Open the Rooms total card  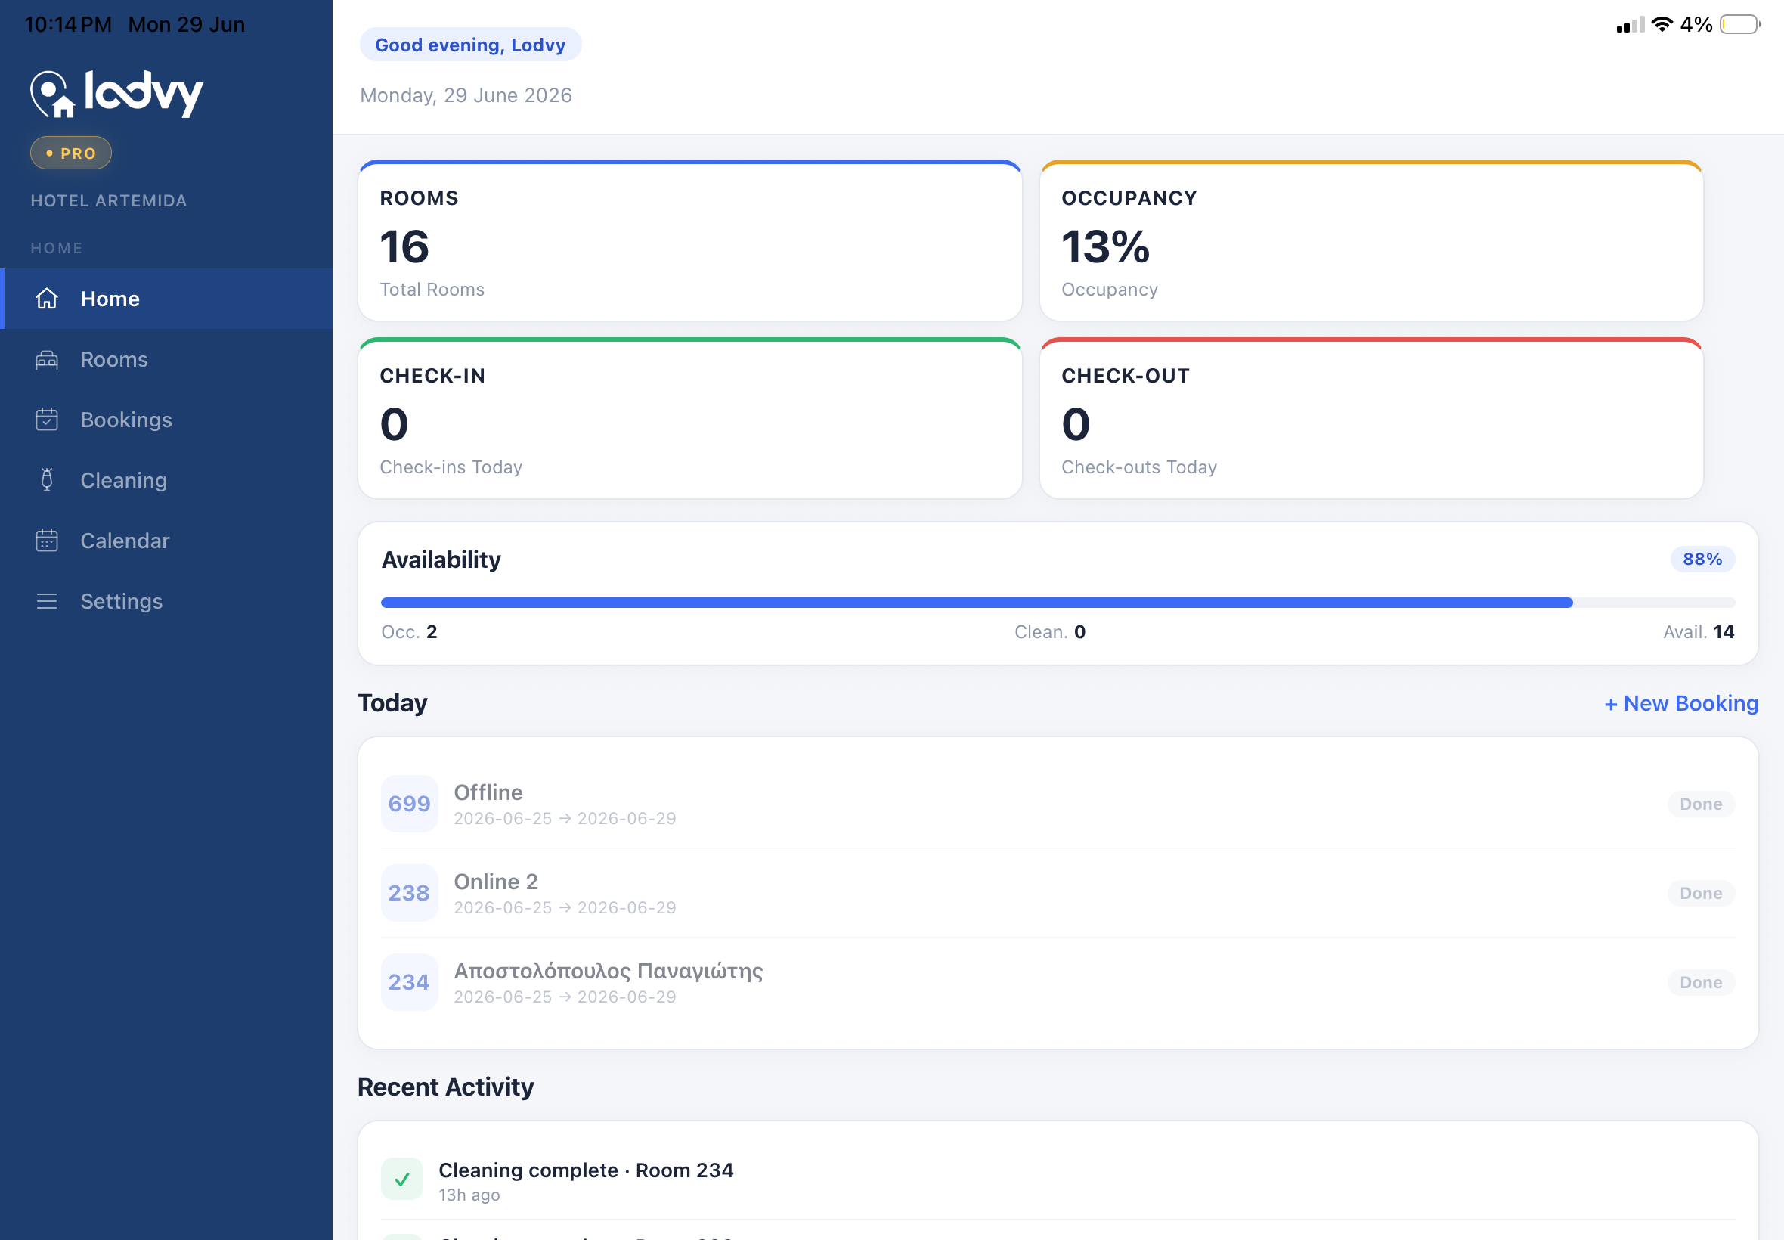689,241
